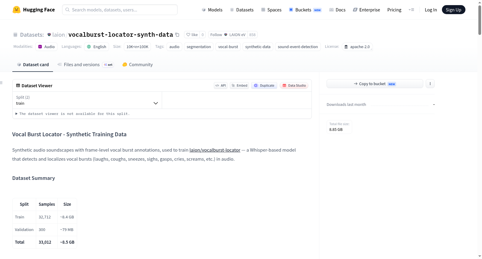Open the API button in Dataset Viewer
Screen dimensions: 482x259
pos(221,85)
